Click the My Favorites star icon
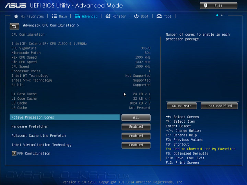This screenshot has height=185, width=247. coord(16,16)
